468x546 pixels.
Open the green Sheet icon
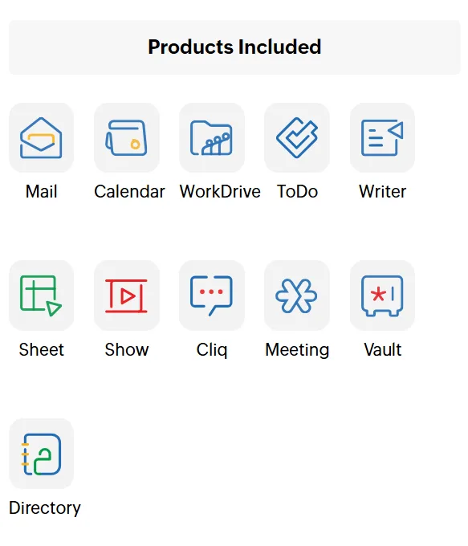[x=41, y=295]
